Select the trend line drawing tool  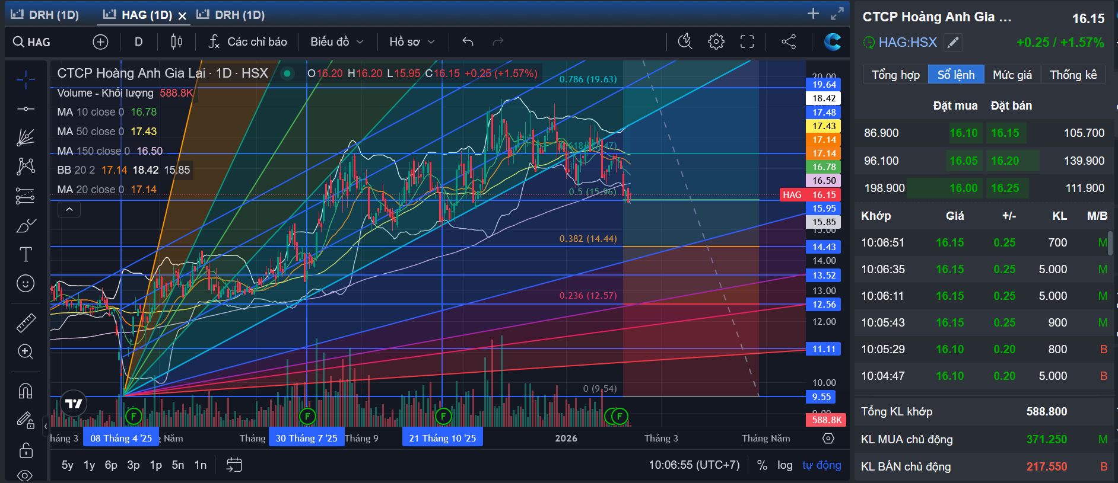tap(26, 109)
